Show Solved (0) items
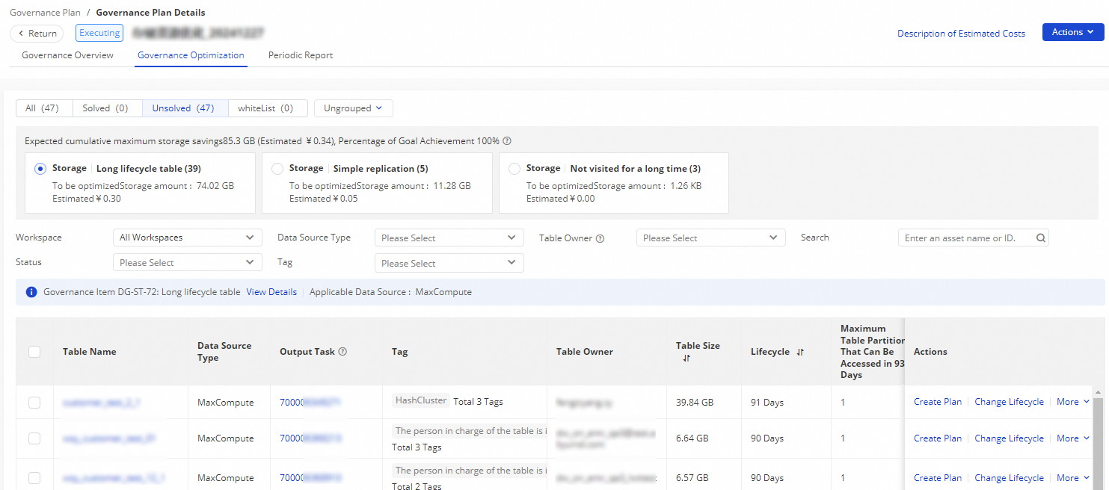 click(107, 108)
